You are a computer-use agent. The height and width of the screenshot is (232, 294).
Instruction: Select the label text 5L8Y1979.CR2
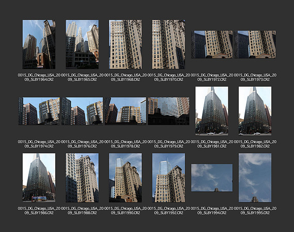(169, 144)
